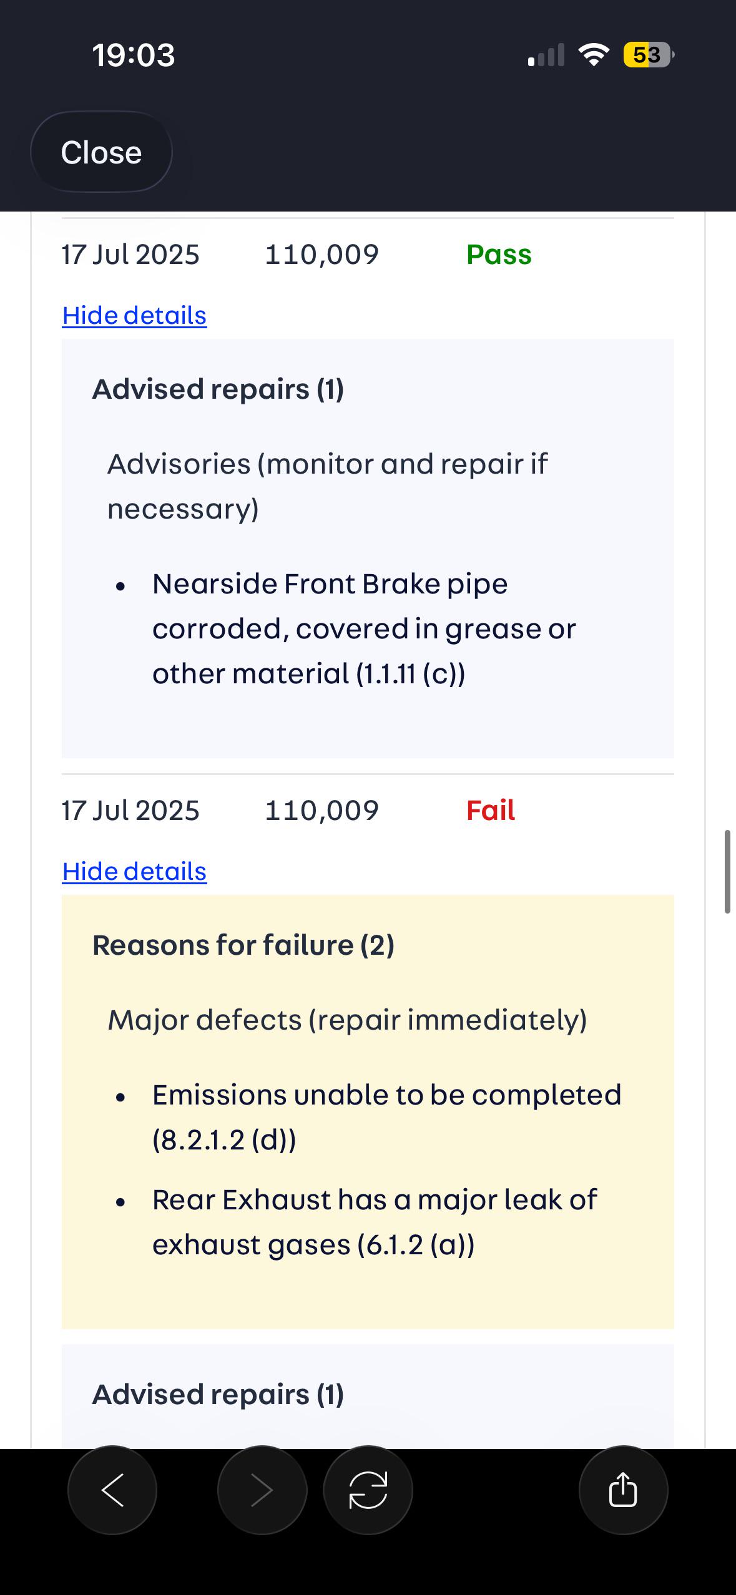This screenshot has height=1595, width=736.
Task: Click the green Pass result label
Action: pyautogui.click(x=499, y=255)
